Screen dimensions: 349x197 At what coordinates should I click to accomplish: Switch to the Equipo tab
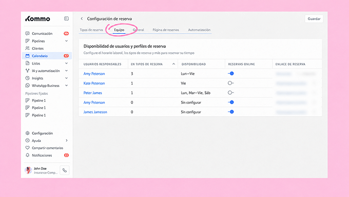(x=119, y=30)
